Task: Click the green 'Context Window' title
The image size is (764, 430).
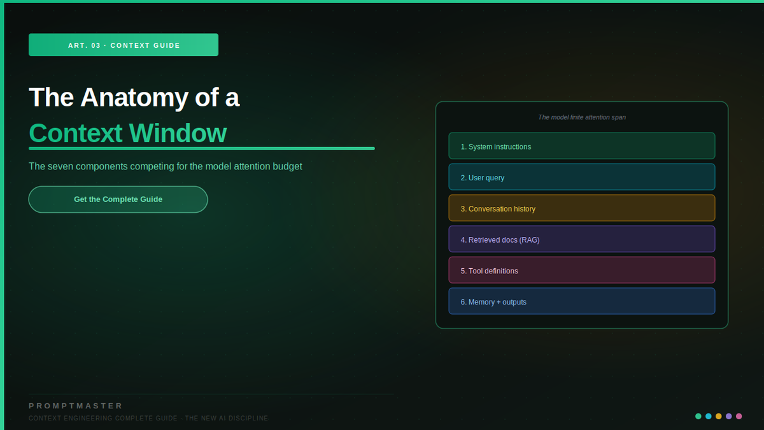Action: (x=127, y=133)
